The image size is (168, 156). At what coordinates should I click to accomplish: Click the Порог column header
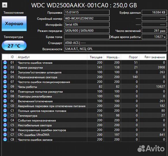tap(130, 57)
